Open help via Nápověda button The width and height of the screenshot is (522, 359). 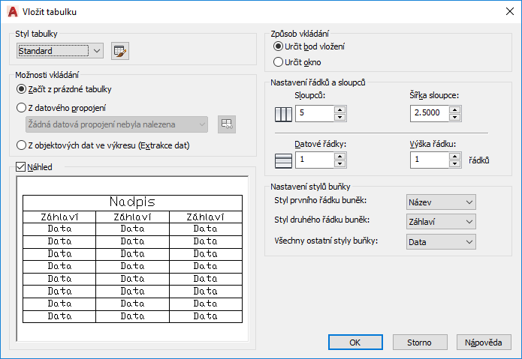pos(484,342)
